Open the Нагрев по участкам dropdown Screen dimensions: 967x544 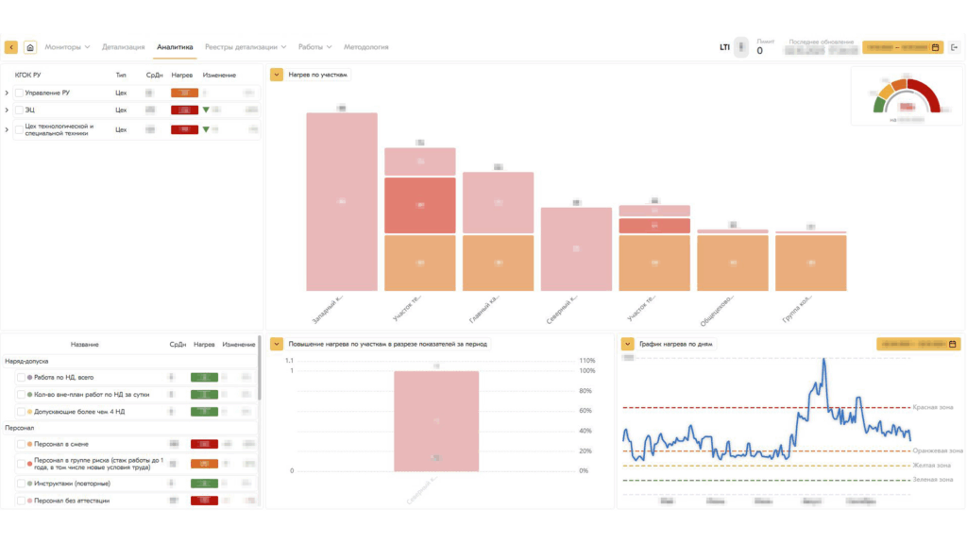pyautogui.click(x=277, y=75)
